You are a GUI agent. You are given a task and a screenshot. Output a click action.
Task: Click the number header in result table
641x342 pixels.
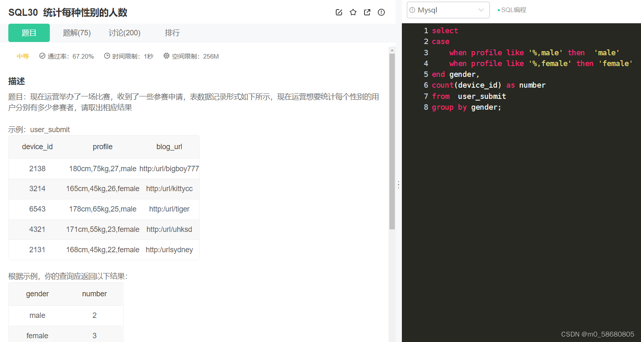94,294
